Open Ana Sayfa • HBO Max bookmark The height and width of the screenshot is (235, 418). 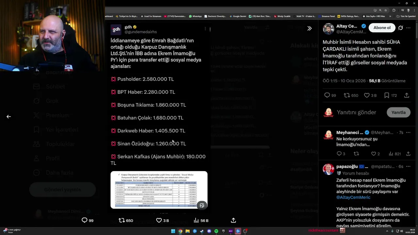pos(374,16)
